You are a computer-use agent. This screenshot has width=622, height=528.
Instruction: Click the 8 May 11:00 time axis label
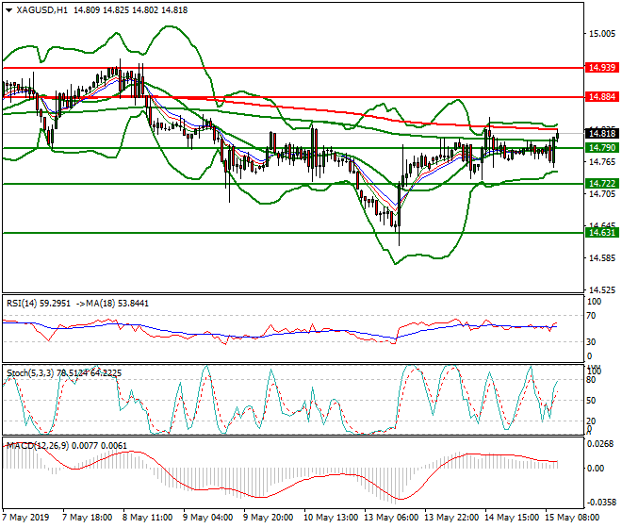[147, 518]
